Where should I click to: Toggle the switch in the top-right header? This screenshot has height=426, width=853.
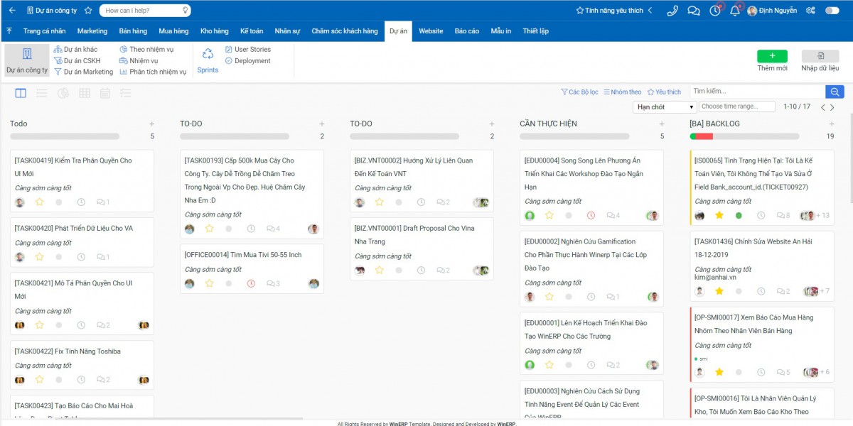click(x=832, y=11)
